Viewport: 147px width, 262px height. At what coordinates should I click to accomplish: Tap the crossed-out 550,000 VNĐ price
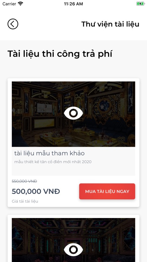24,181
